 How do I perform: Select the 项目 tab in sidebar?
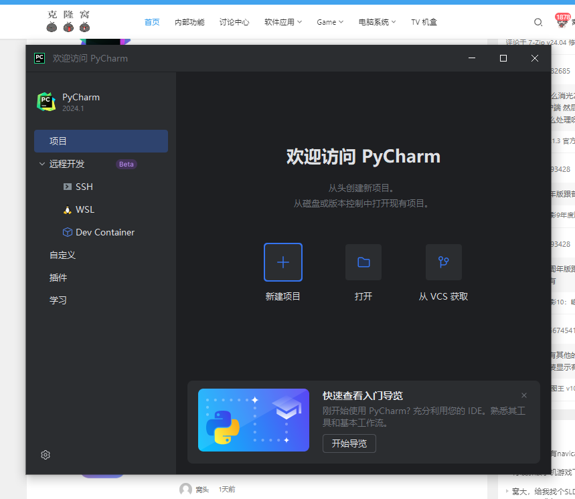click(x=101, y=141)
